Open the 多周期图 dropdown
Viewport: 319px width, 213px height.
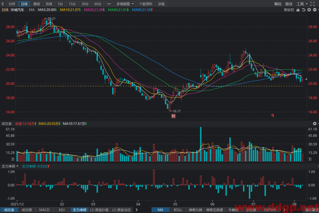pyautogui.click(x=125, y=4)
